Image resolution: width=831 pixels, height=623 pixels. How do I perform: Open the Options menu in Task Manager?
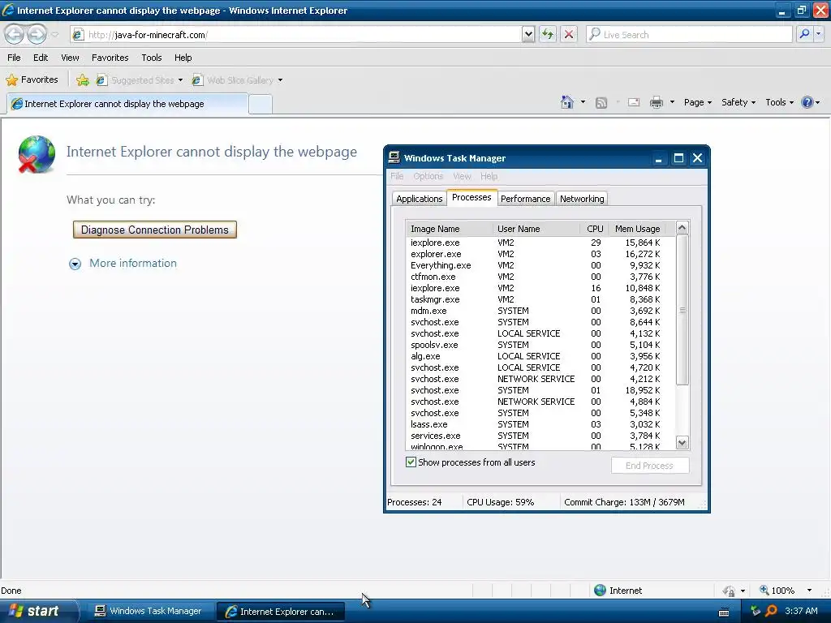(428, 176)
